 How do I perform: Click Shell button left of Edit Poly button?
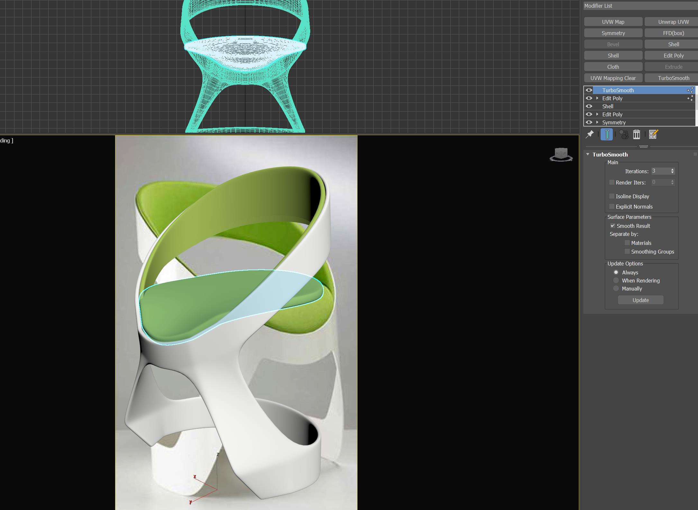[613, 56]
